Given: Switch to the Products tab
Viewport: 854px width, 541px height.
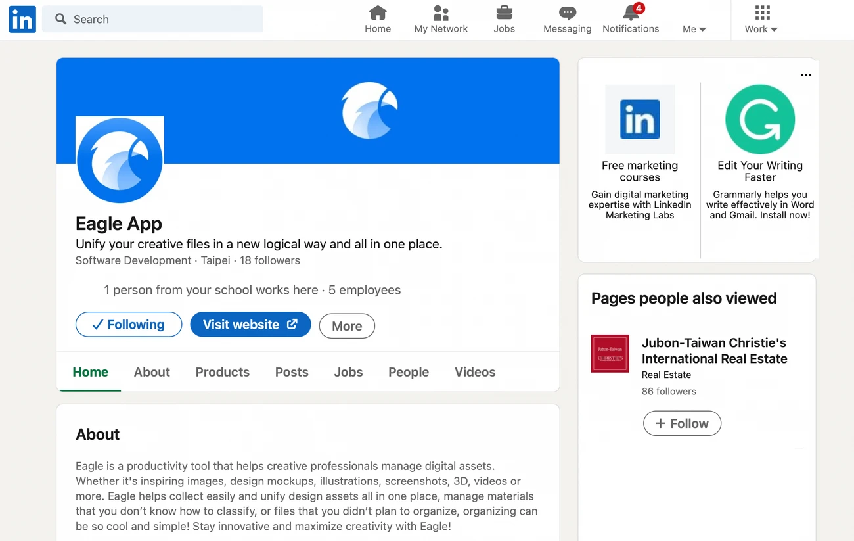Looking at the screenshot, I should [x=222, y=372].
